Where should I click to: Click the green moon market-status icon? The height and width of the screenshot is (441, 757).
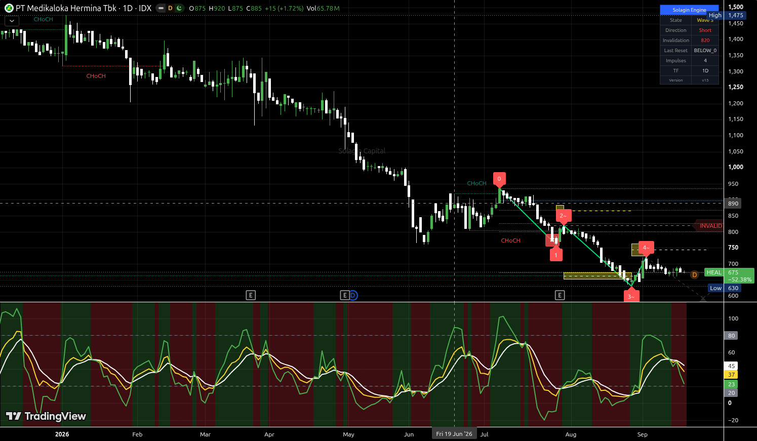pos(179,8)
